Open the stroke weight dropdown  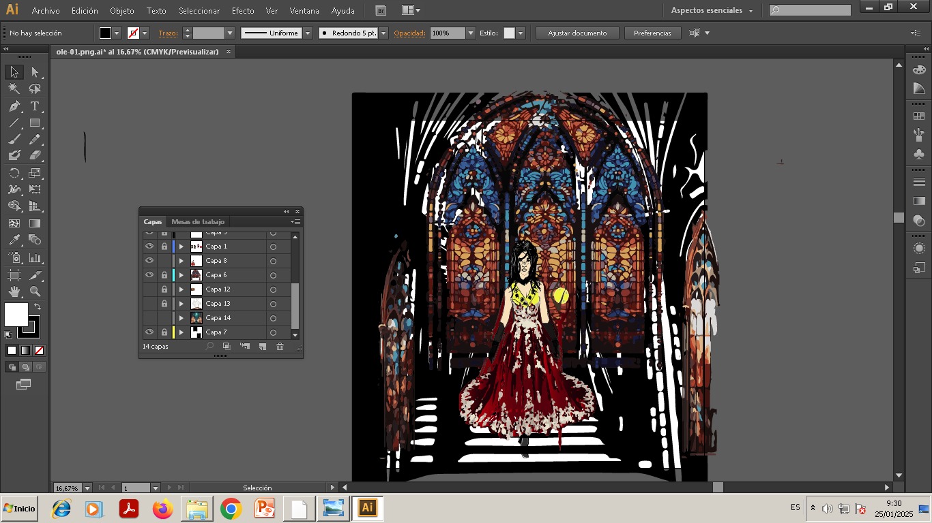(230, 33)
